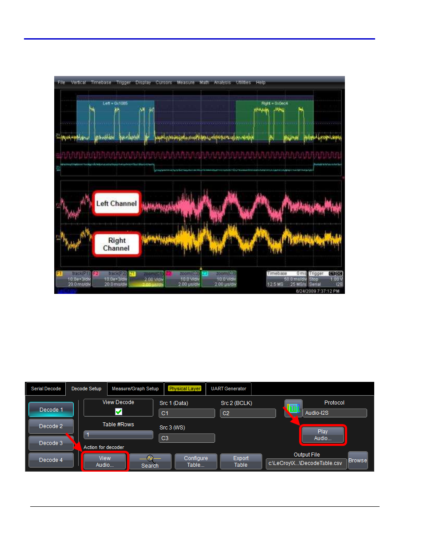Open the Math menu
424x549 pixels.
(204, 83)
